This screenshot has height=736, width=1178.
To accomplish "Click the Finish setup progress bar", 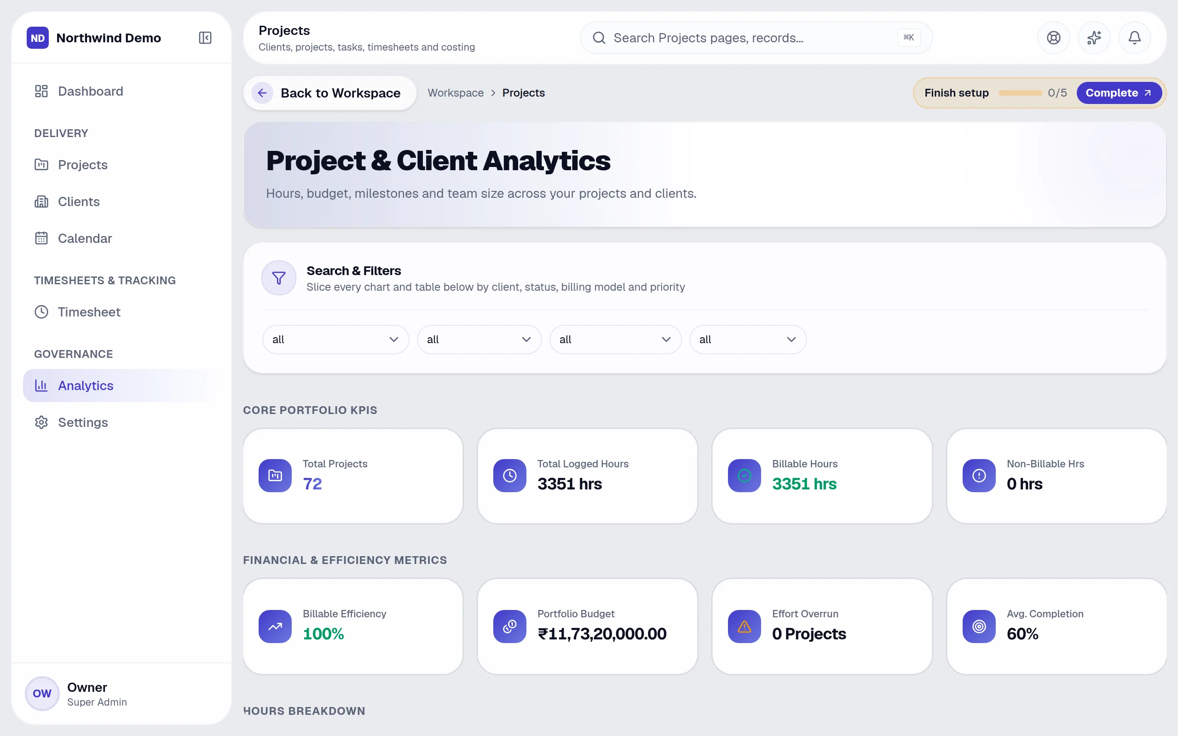I will pyautogui.click(x=1020, y=93).
